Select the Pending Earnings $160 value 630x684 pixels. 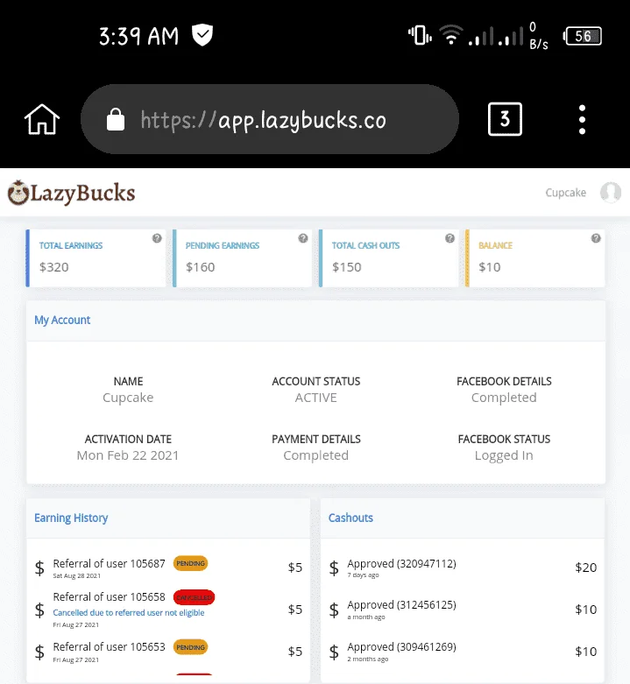point(201,267)
